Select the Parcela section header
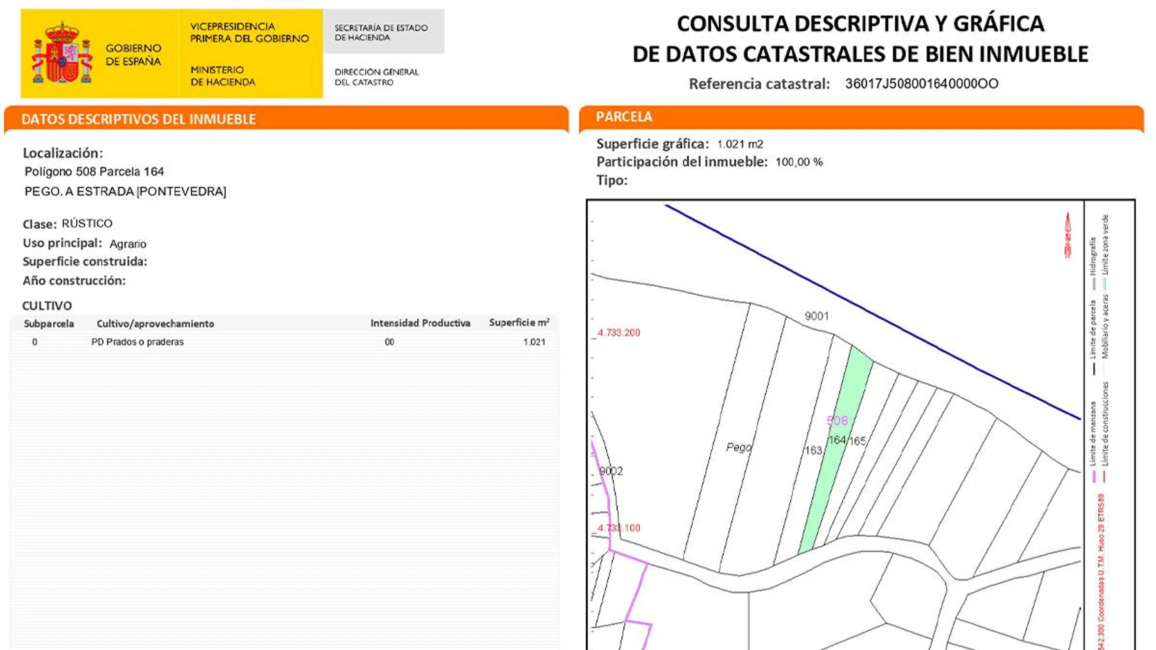Viewport: 1156px width, 650px height. click(624, 117)
